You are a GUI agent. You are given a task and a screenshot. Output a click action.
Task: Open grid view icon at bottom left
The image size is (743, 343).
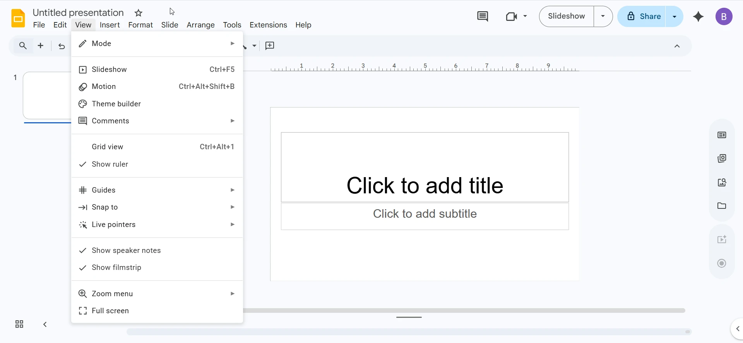pos(19,324)
